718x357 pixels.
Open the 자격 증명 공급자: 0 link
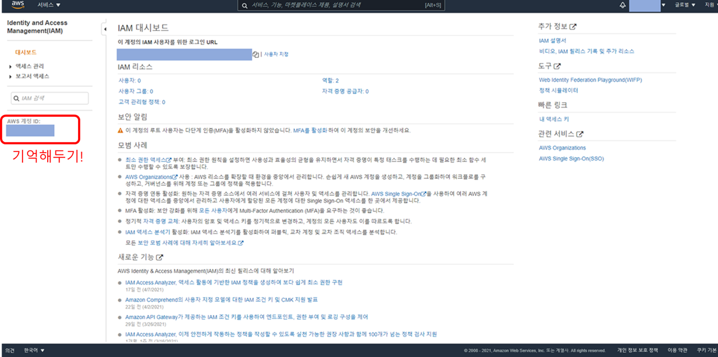[345, 91]
